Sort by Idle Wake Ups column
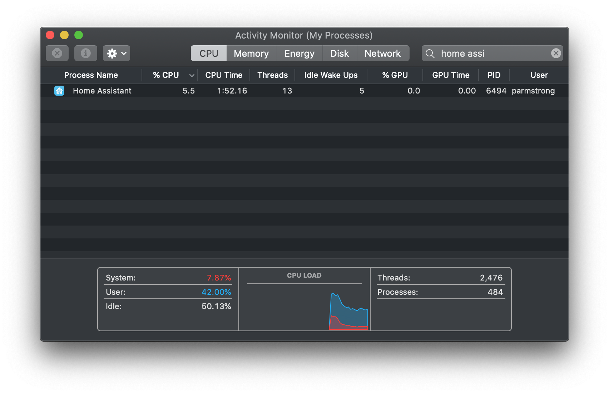This screenshot has width=609, height=394. tap(331, 75)
